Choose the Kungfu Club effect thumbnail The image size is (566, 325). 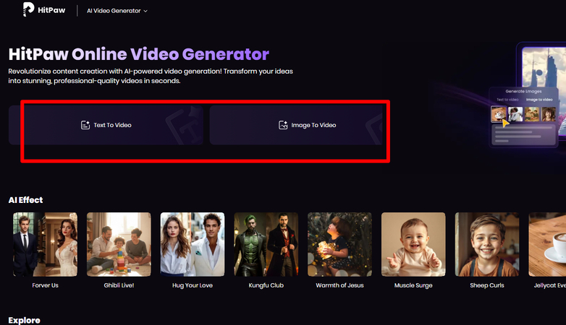point(266,244)
